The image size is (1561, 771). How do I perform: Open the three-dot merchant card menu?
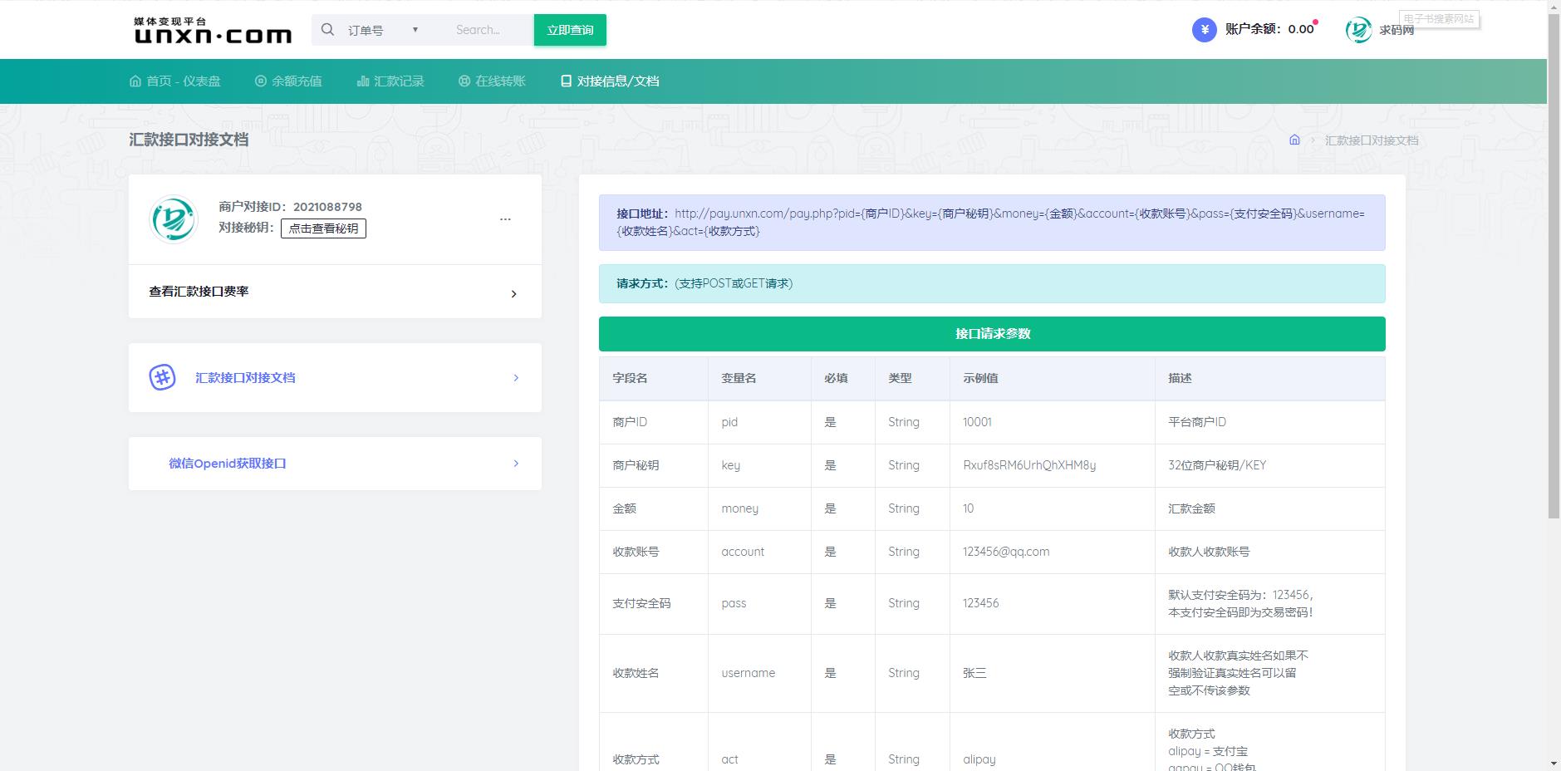tap(505, 219)
